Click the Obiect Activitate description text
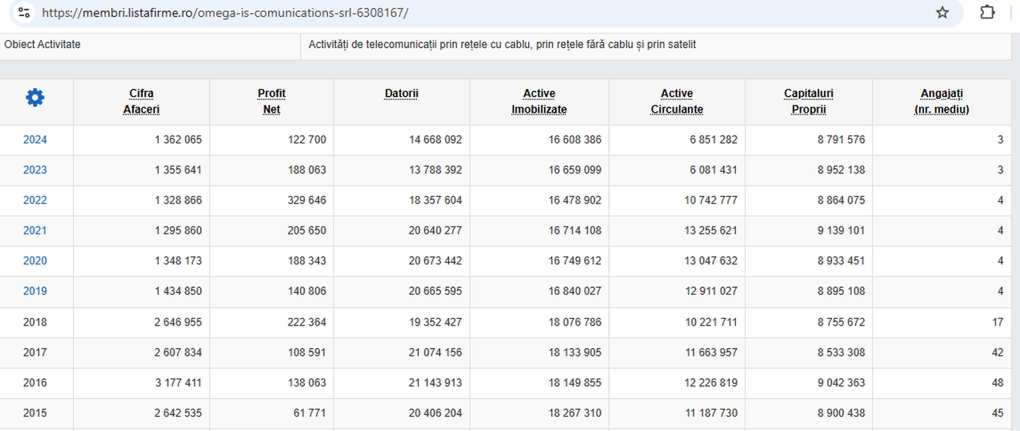Screen dimensions: 1020x431 [502, 44]
